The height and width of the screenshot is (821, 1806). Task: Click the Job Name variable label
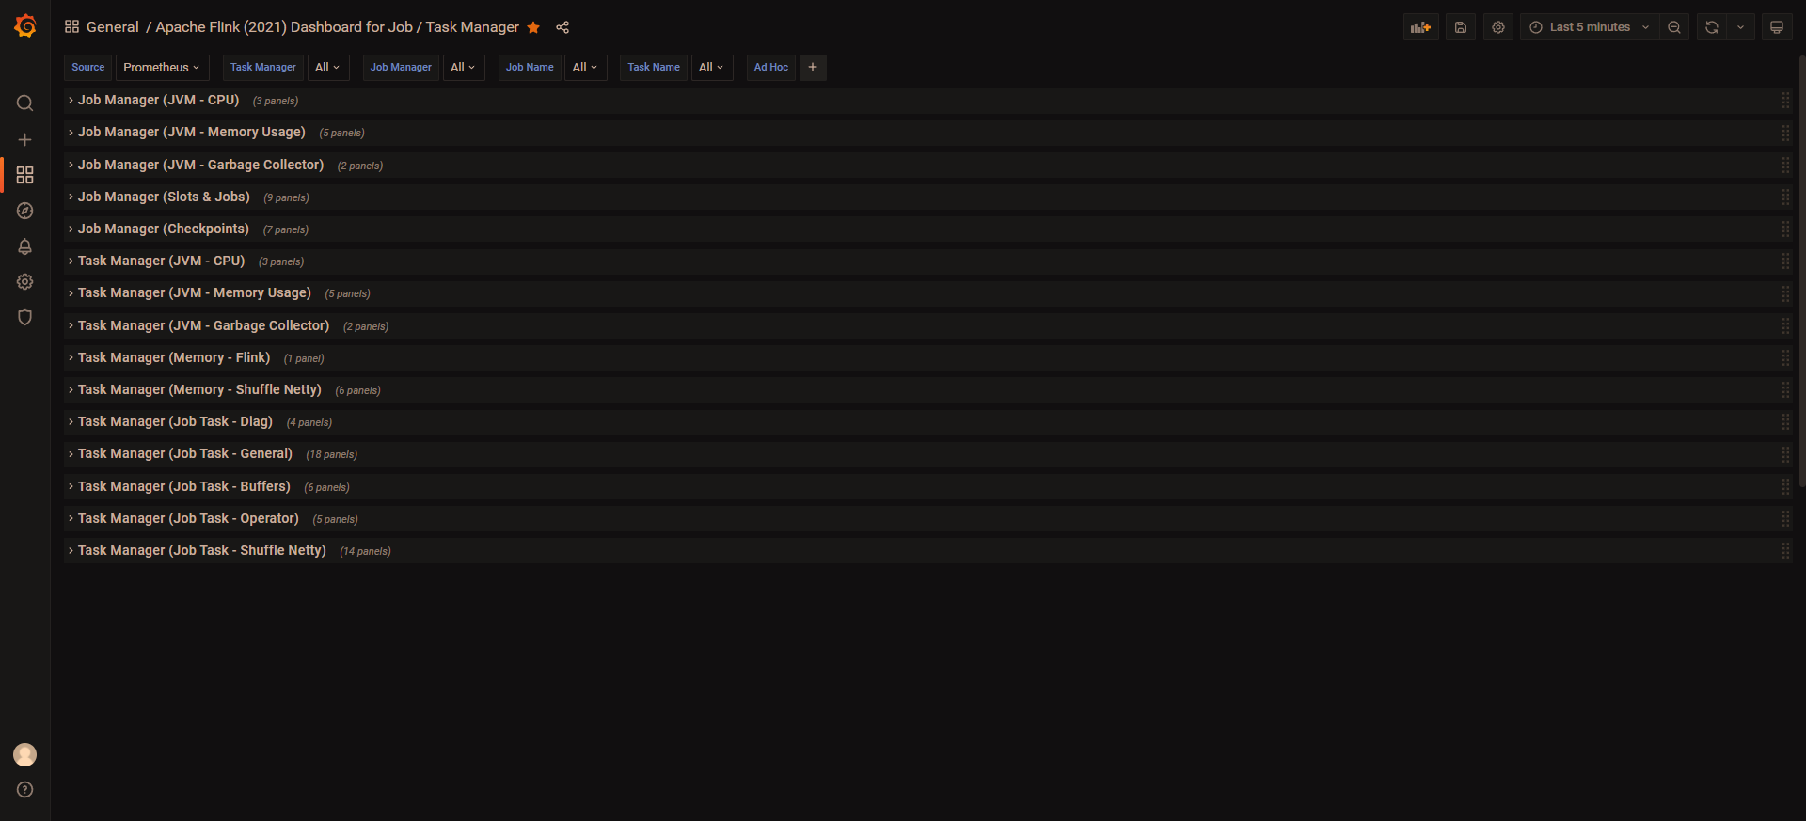pyautogui.click(x=530, y=68)
